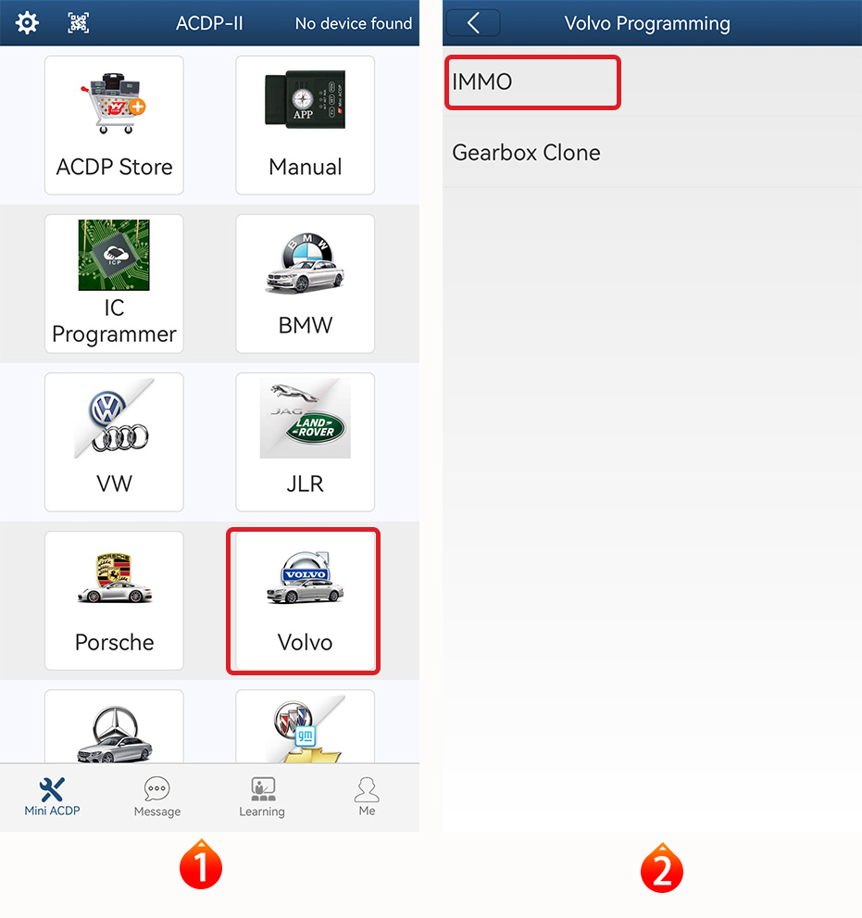Choose the Porsche tile

click(114, 600)
